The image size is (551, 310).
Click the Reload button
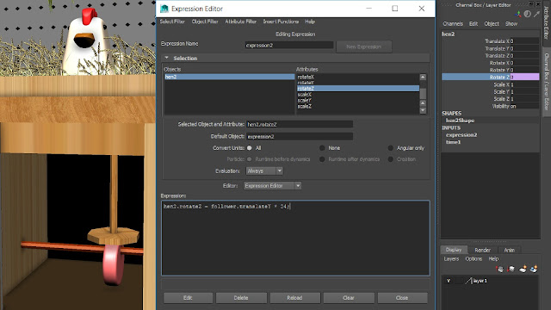point(294,298)
